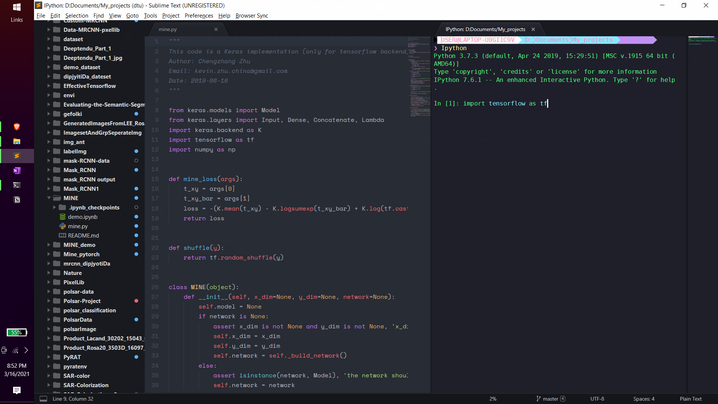Click the git master branch icon
This screenshot has height=404, width=718.
(538, 399)
